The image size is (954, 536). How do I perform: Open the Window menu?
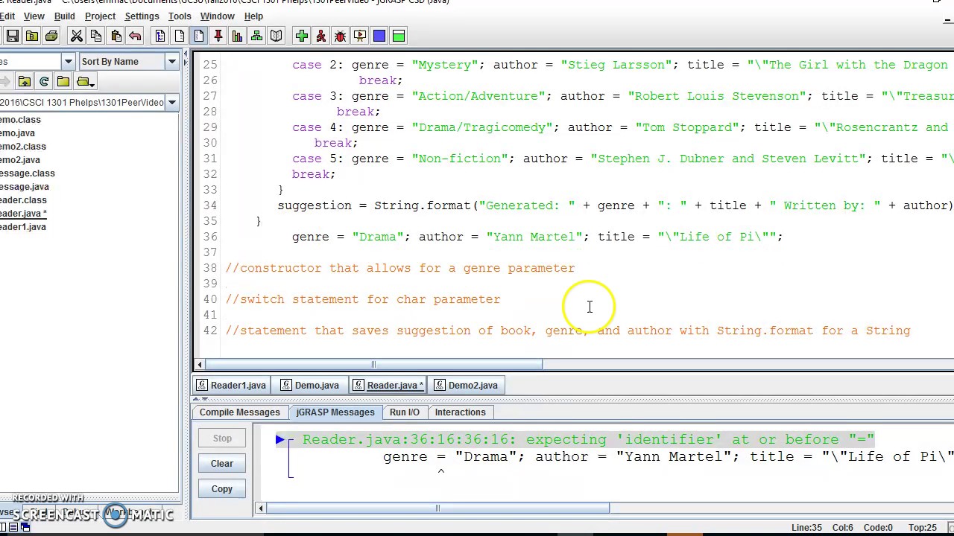[218, 16]
